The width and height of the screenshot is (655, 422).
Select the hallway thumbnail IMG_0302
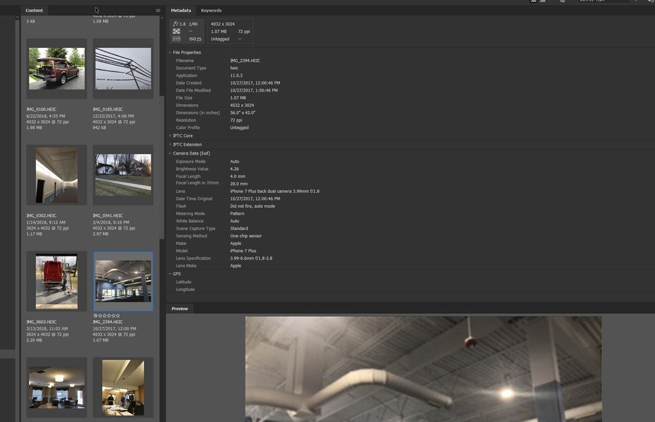57,175
